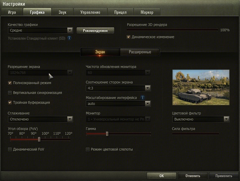The width and height of the screenshot is (240, 181).
Task: Enable Режим цветовой слепоты checkbox
Action: pyautogui.click(x=88, y=149)
